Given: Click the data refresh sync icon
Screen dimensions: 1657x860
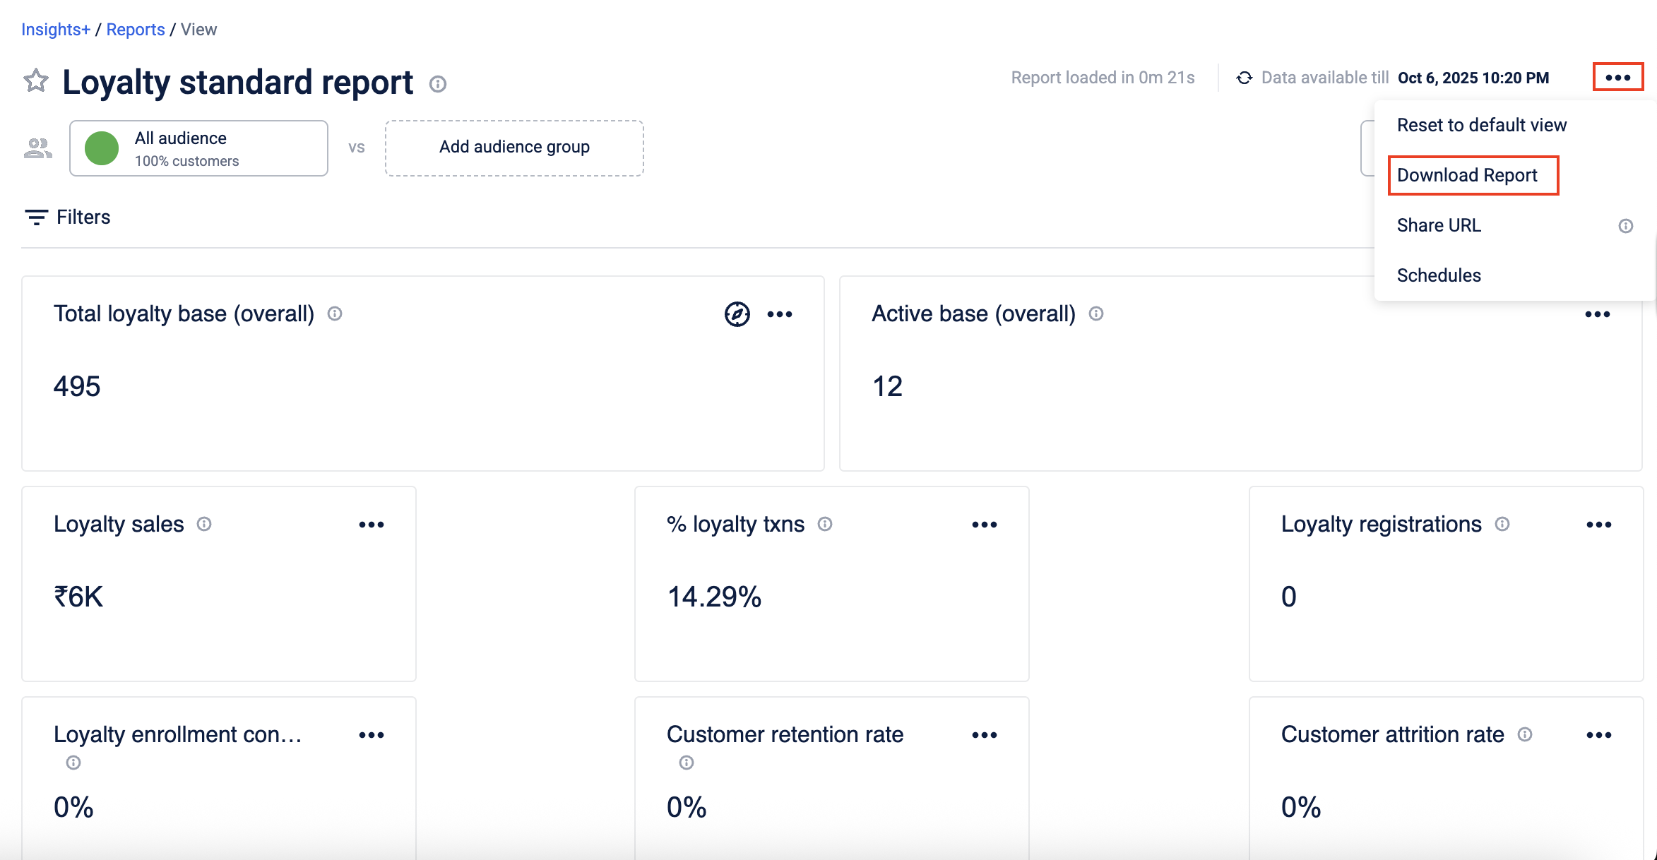Looking at the screenshot, I should (x=1245, y=78).
